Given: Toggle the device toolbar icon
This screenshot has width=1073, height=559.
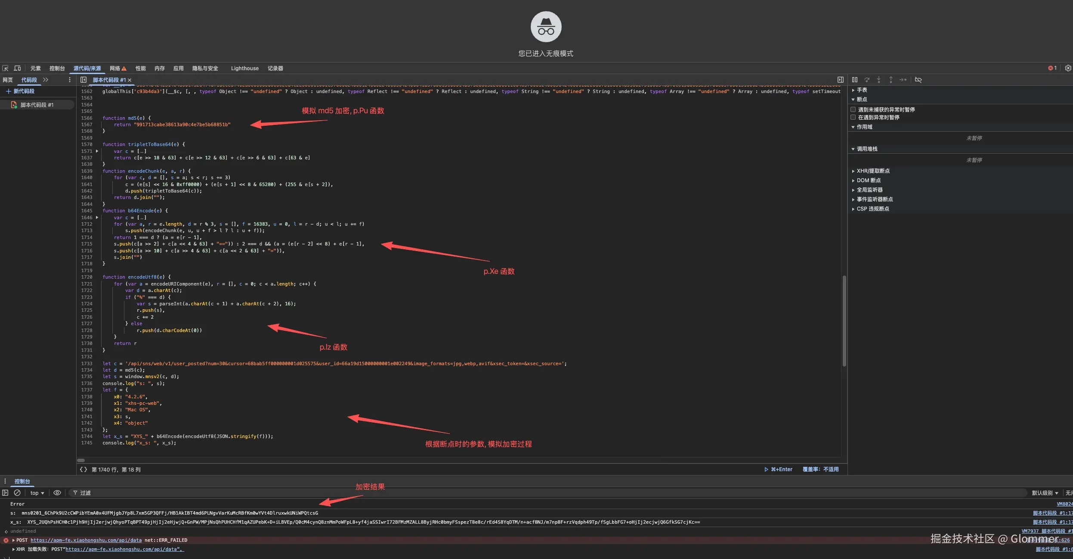Looking at the screenshot, I should tap(17, 68).
